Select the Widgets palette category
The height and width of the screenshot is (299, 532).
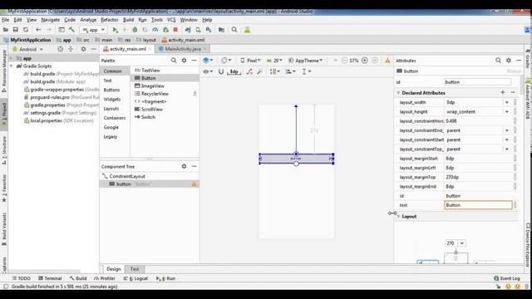tap(112, 100)
